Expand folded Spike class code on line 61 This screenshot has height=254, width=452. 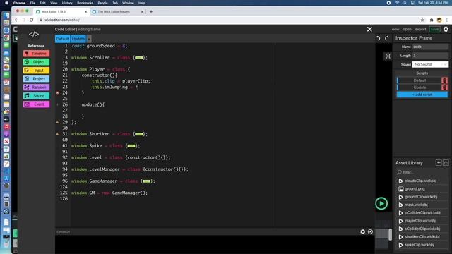[131, 146]
